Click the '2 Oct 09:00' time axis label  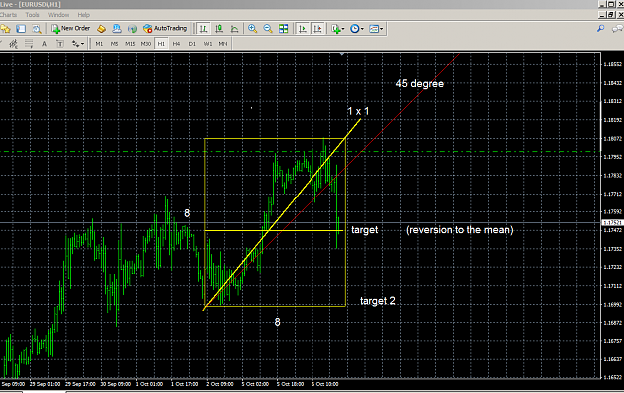220,384
